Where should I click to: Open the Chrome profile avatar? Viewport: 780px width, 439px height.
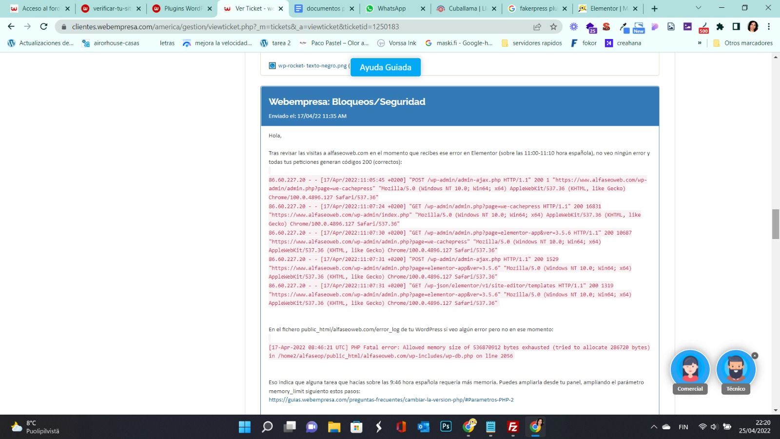point(753,27)
